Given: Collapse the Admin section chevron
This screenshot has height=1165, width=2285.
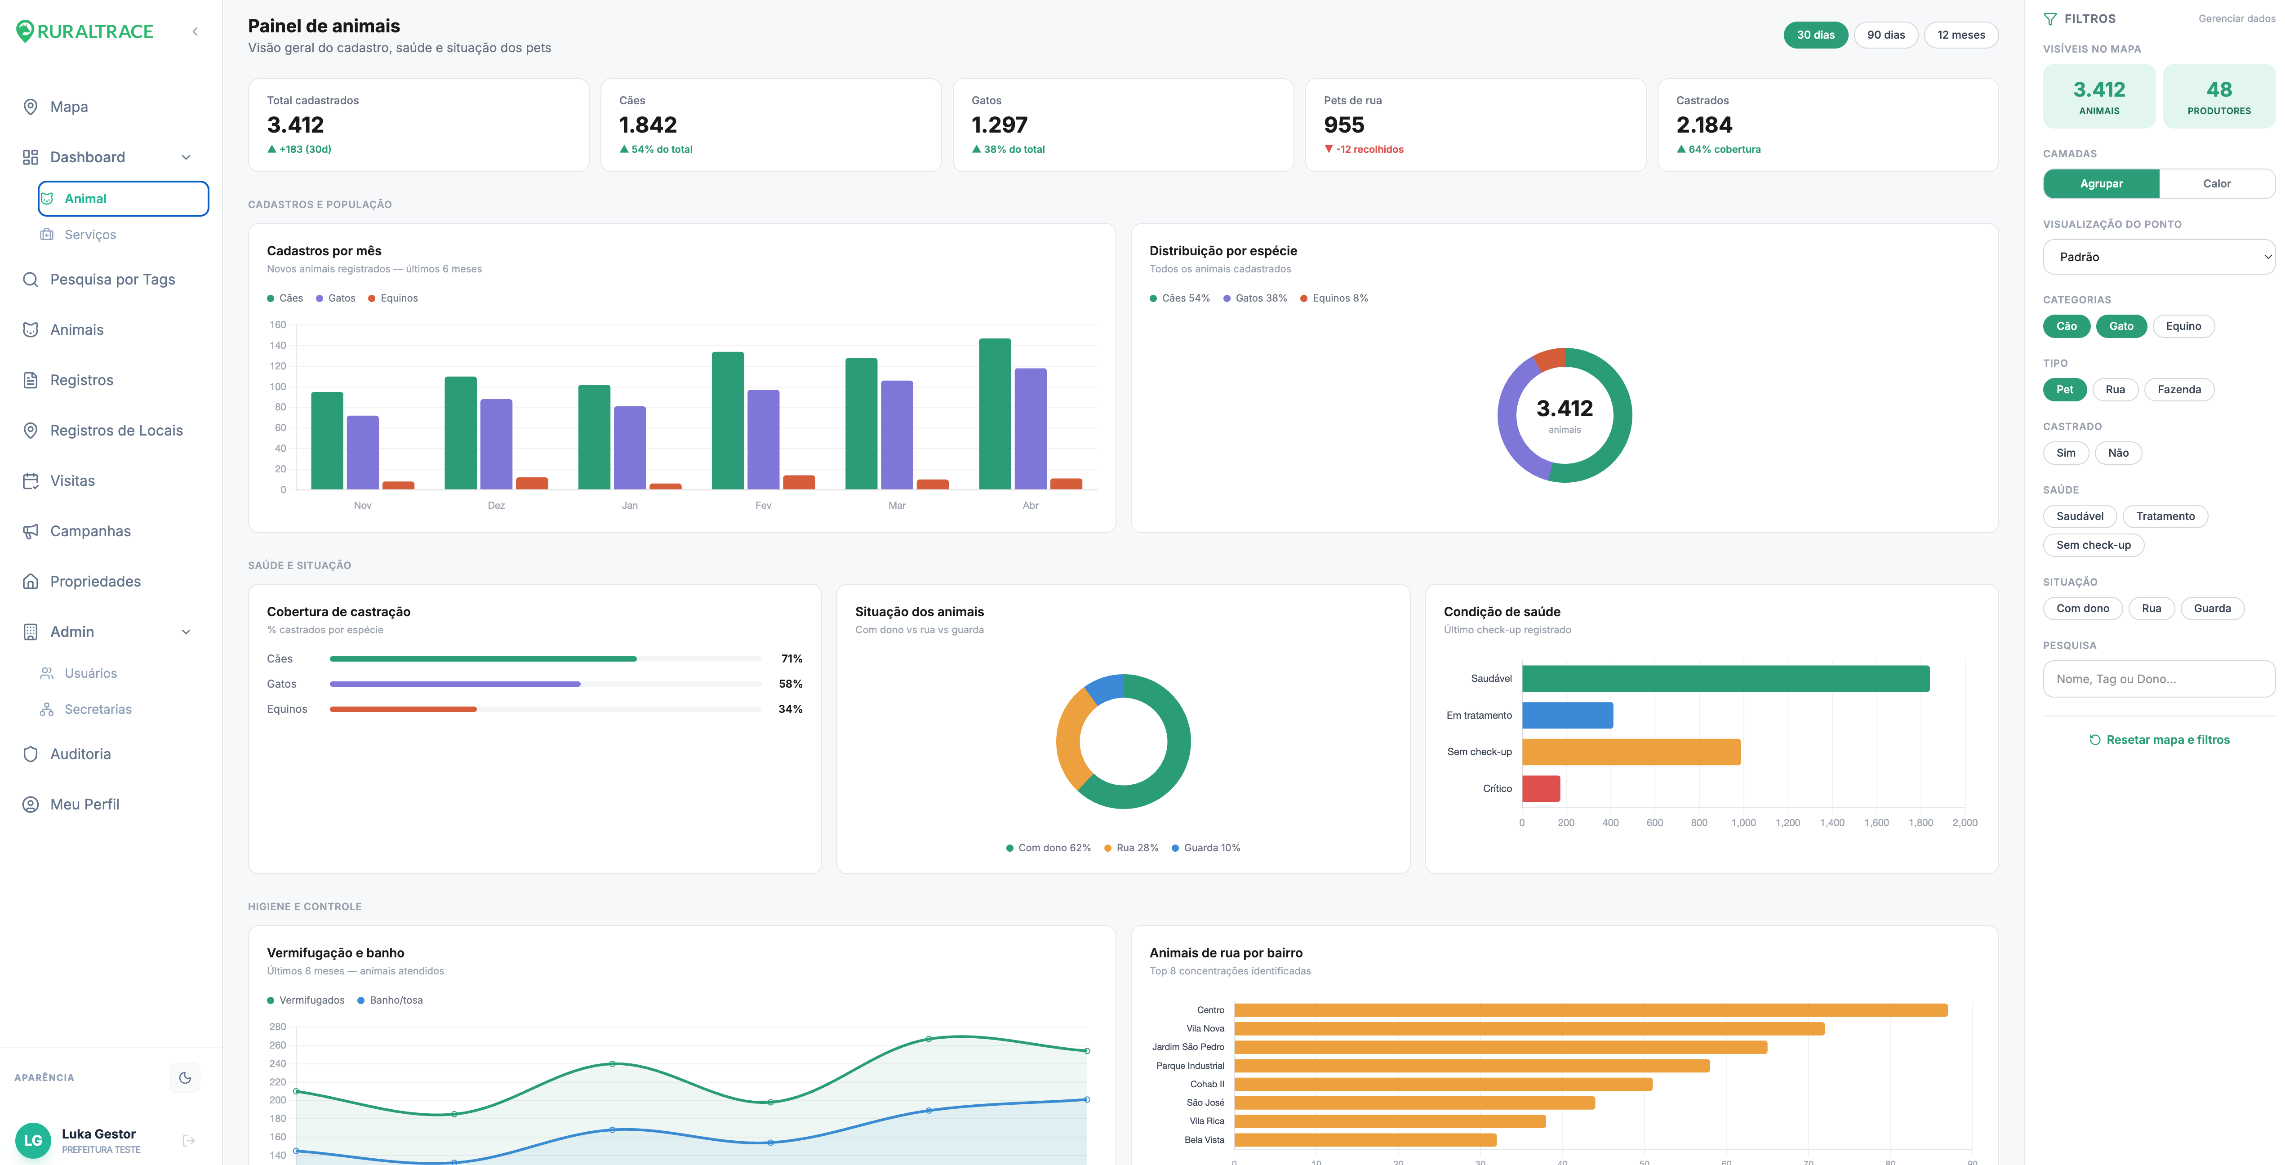Looking at the screenshot, I should pyautogui.click(x=186, y=632).
